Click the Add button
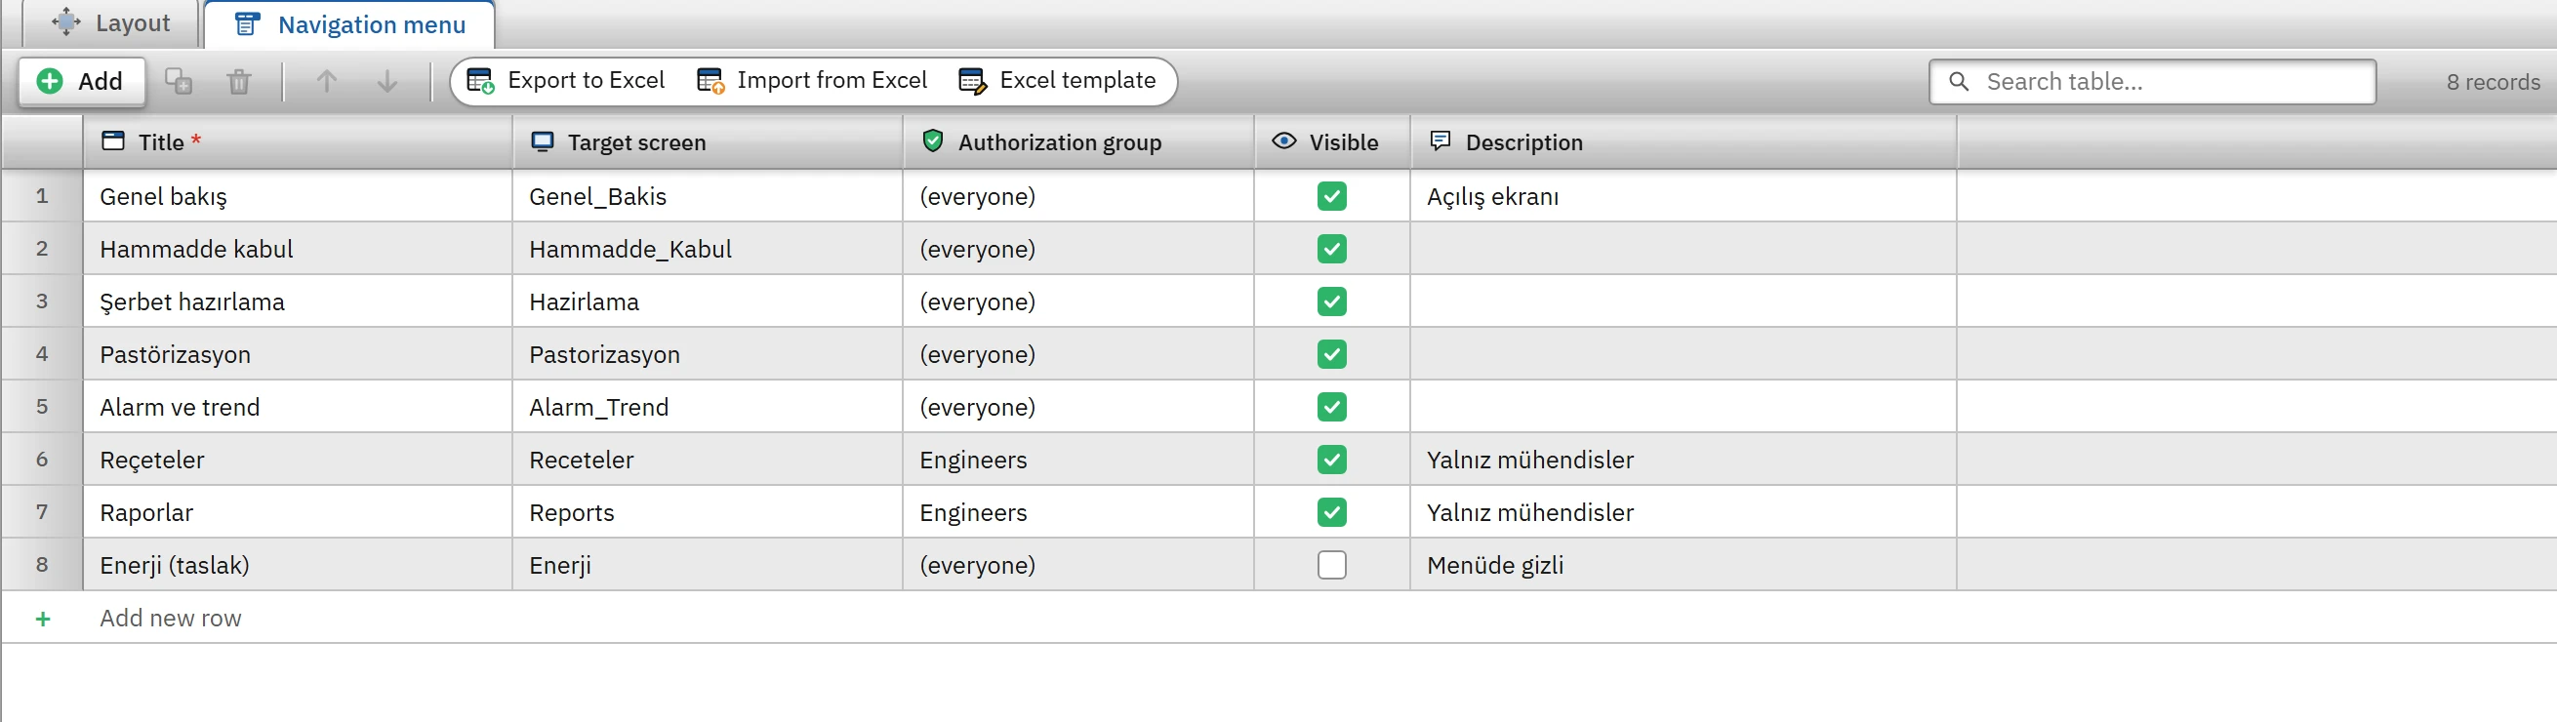2557x722 pixels. 80,81
